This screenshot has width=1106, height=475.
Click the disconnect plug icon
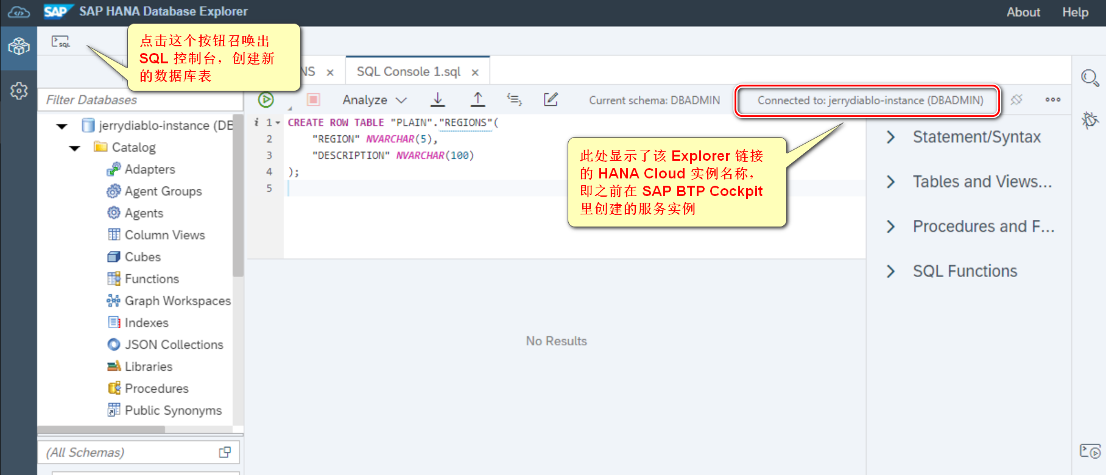pyautogui.click(x=1016, y=99)
